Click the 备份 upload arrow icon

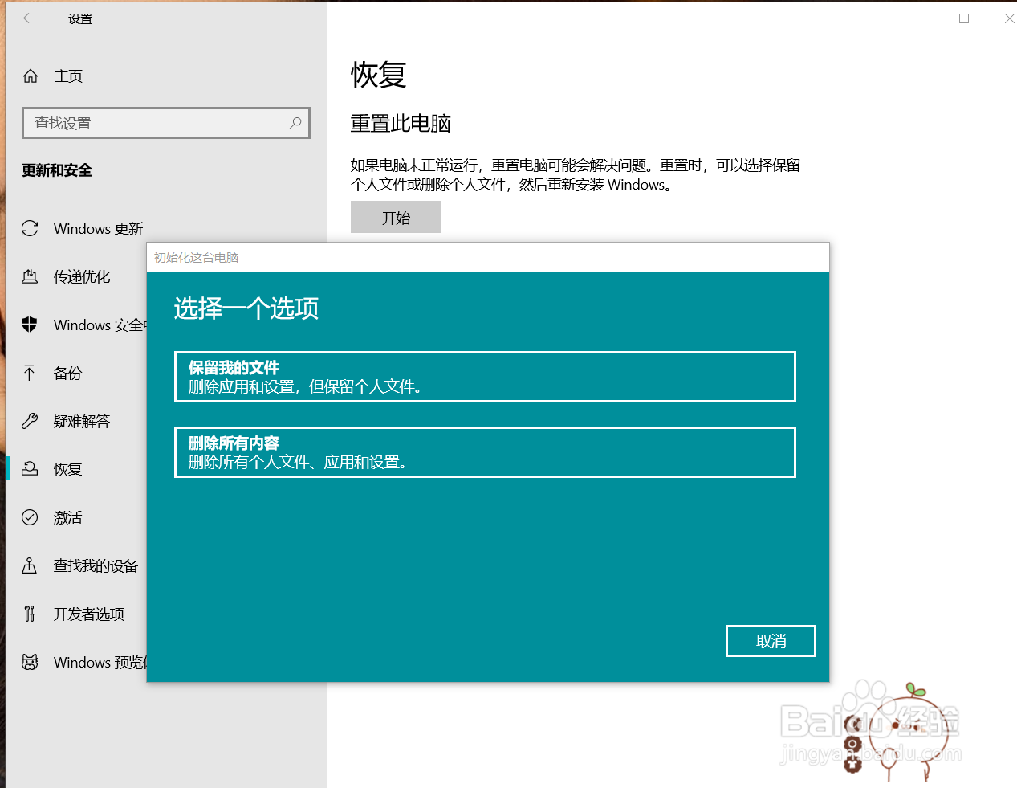click(x=30, y=373)
